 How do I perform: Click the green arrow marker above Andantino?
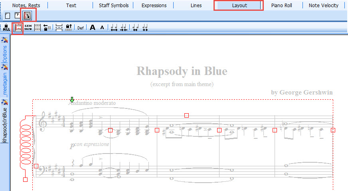coord(72,99)
